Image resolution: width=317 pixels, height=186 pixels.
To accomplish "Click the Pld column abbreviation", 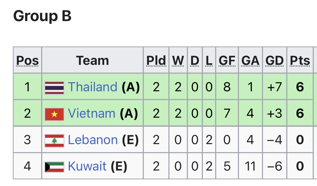I will coord(156,61).
